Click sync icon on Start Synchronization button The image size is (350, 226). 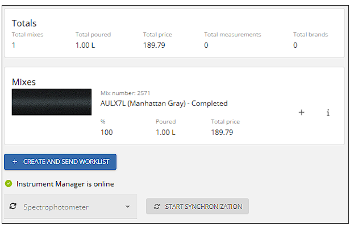point(157,207)
